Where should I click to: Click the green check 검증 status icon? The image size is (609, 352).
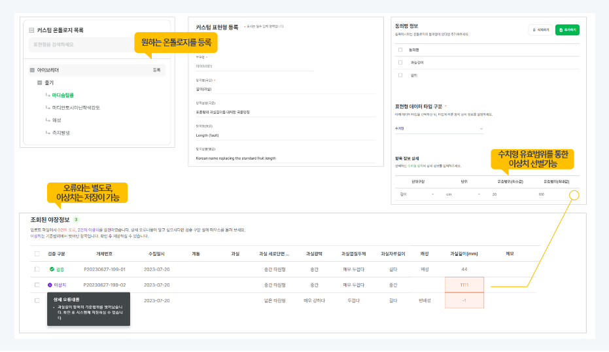pyautogui.click(x=52, y=270)
